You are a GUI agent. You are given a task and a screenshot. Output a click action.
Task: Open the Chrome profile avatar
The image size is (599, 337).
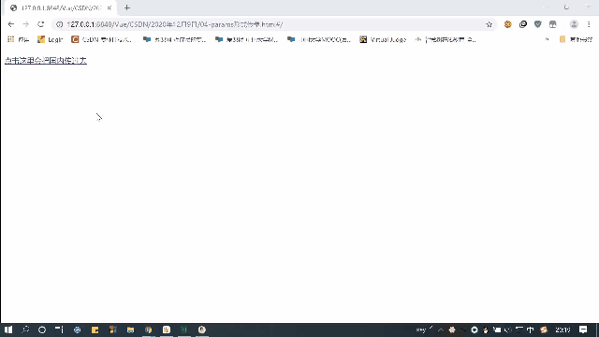(574, 24)
